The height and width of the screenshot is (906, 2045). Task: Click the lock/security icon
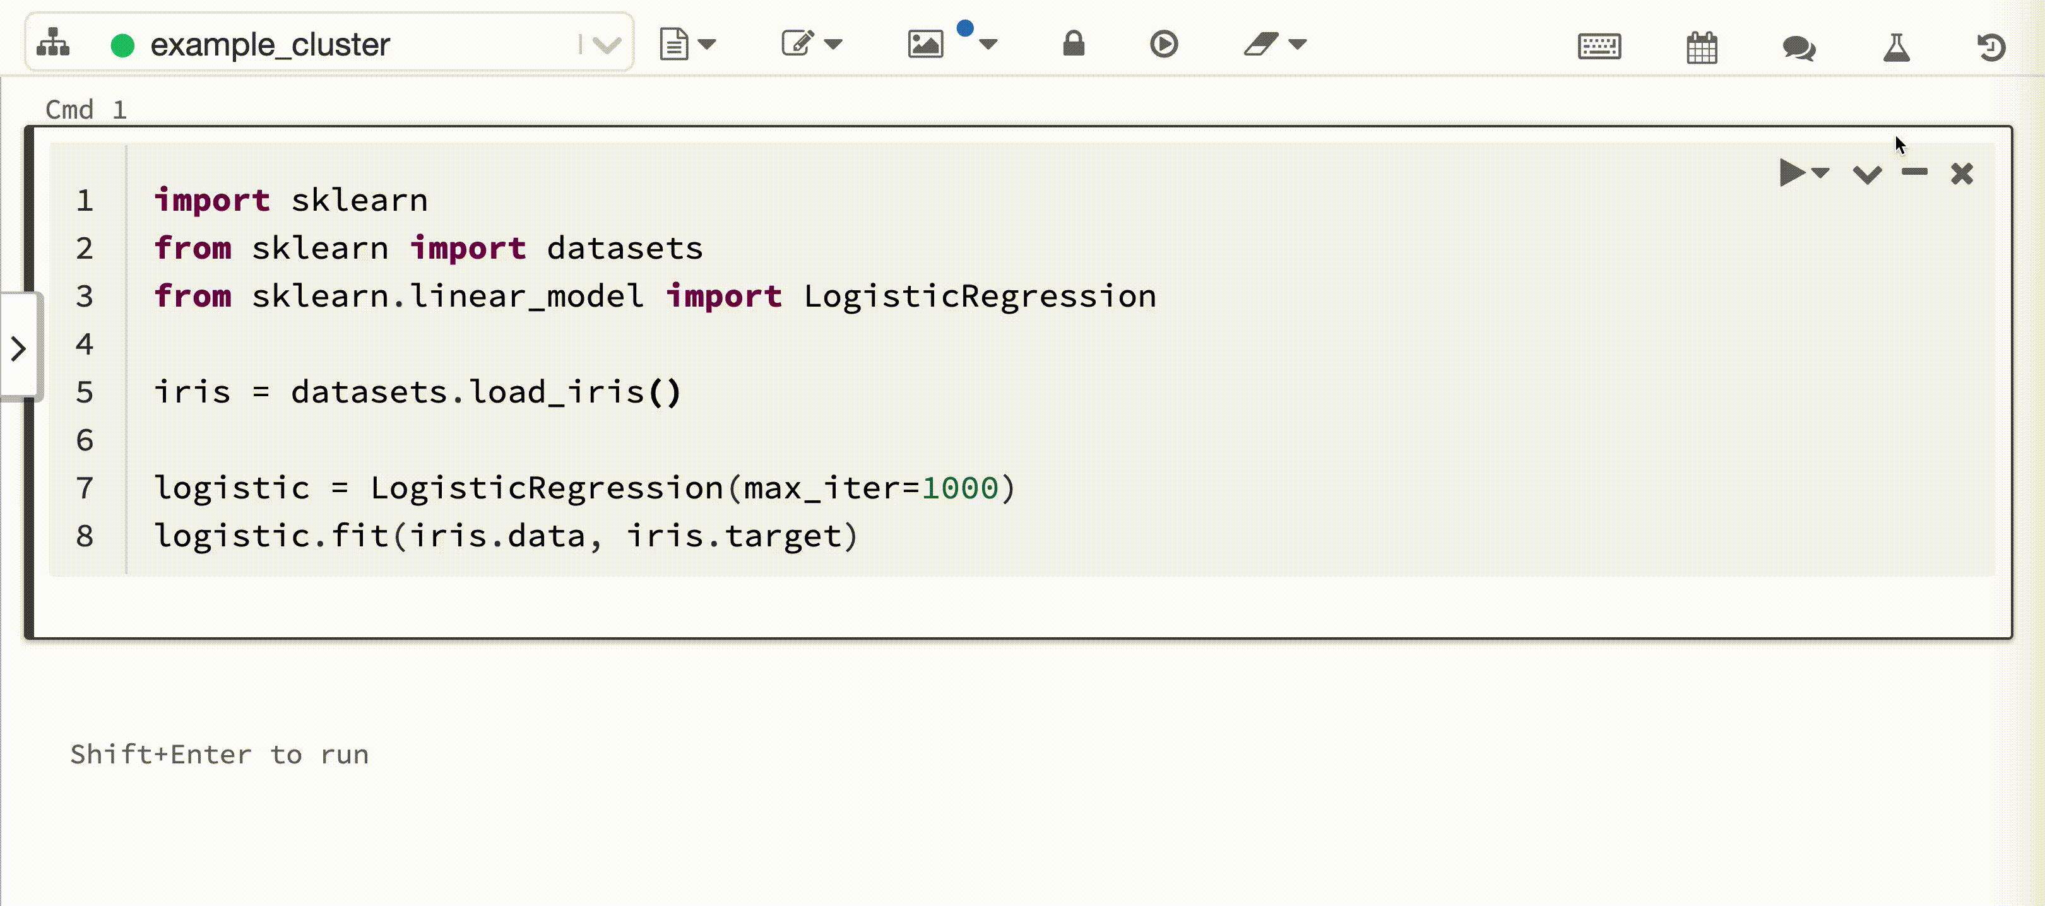tap(1070, 43)
